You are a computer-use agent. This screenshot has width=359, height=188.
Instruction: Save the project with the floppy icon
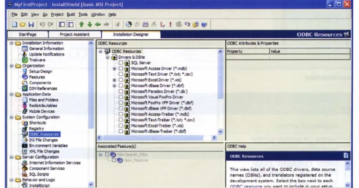point(31,24)
